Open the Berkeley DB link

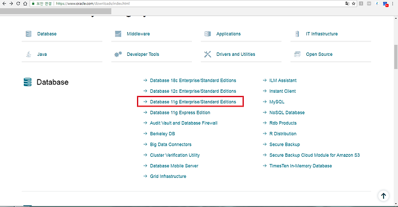click(162, 134)
